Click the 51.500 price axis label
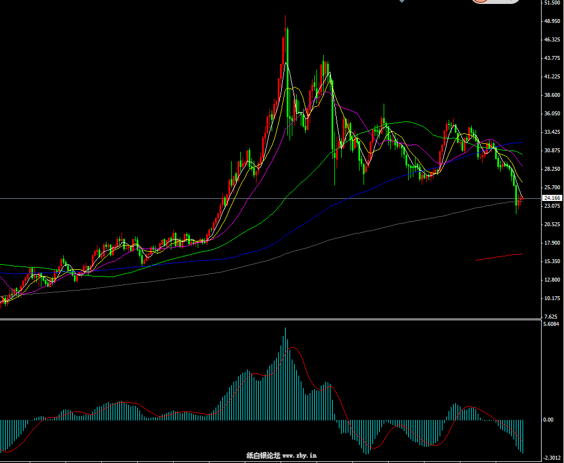 point(552,3)
